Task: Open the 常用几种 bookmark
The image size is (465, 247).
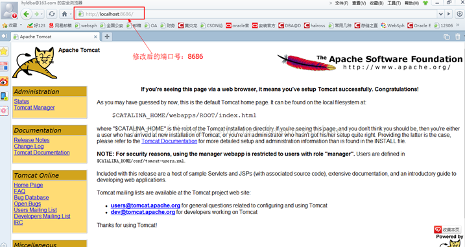Action: tap(340, 25)
